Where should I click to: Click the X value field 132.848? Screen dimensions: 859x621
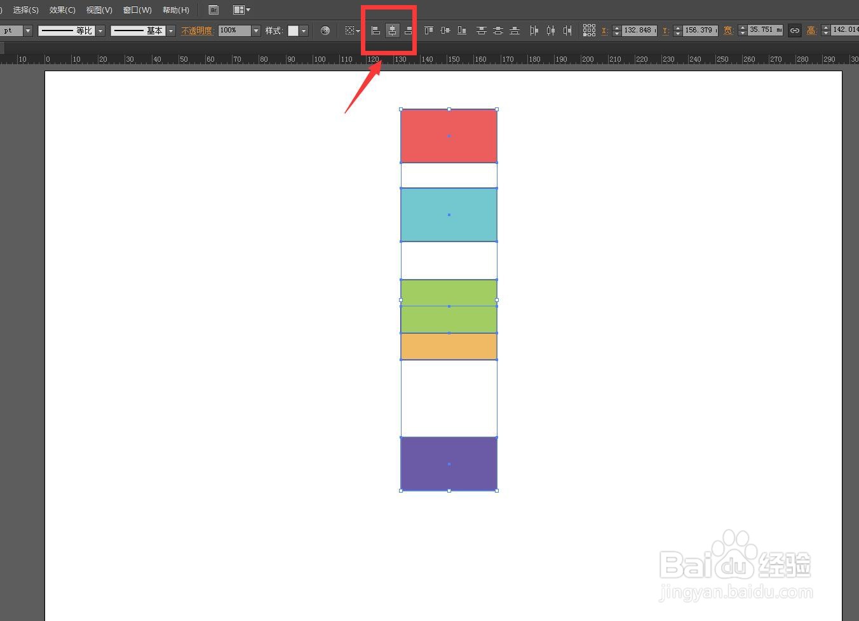pos(639,31)
